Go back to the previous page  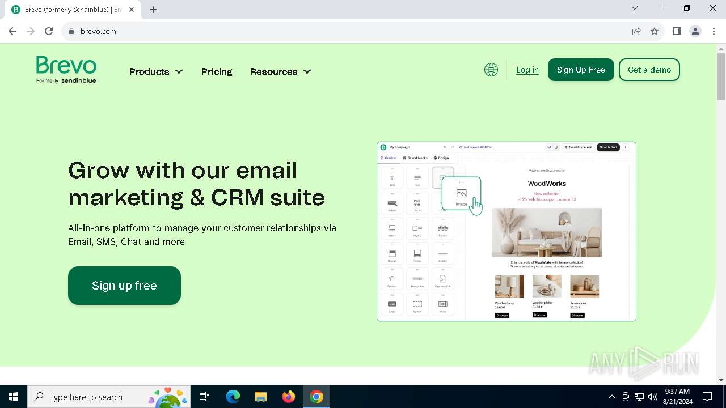pos(12,31)
